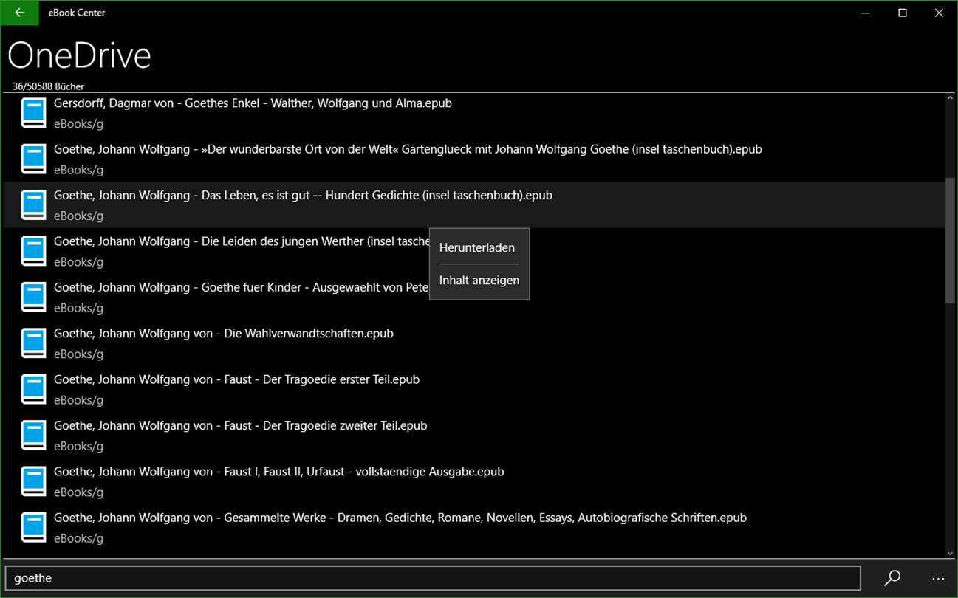The height and width of the screenshot is (598, 958).
Task: Click the OneDrive page heading
Action: [x=79, y=55]
